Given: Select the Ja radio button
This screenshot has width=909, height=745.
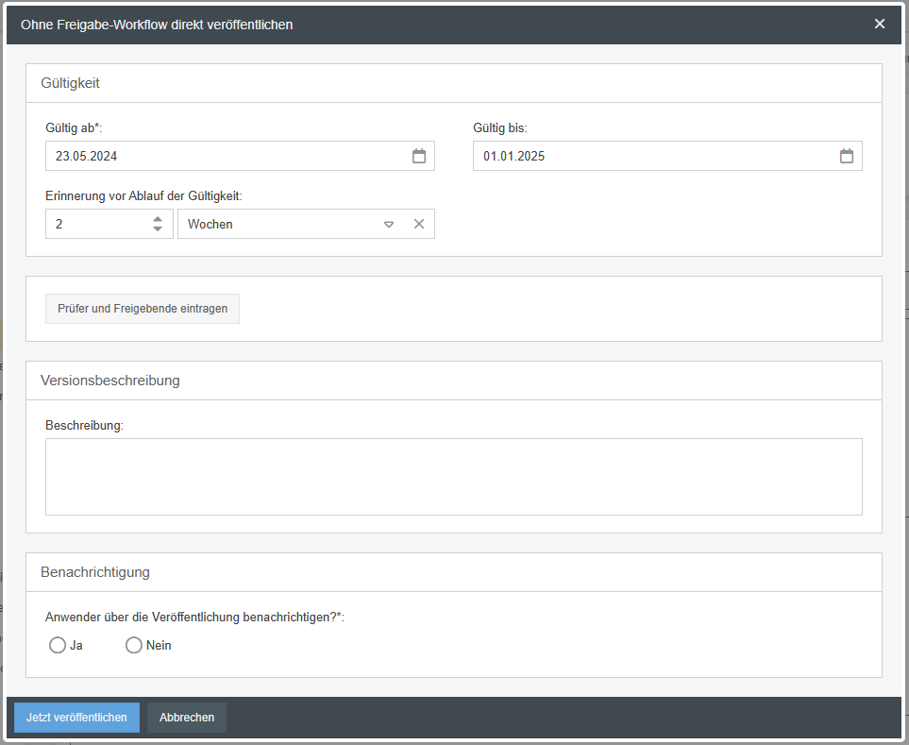Looking at the screenshot, I should click(58, 646).
